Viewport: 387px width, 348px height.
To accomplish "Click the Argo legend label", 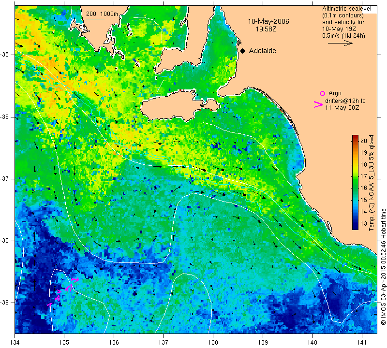I will coord(335,93).
